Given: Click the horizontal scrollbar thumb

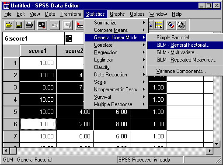Looking at the screenshot, I should tap(13, 151).
